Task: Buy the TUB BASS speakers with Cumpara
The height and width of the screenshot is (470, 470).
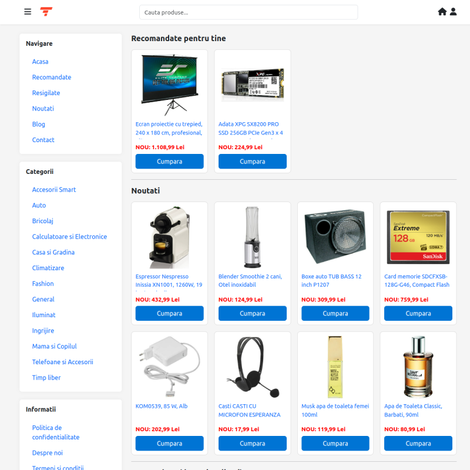Action: (335, 314)
